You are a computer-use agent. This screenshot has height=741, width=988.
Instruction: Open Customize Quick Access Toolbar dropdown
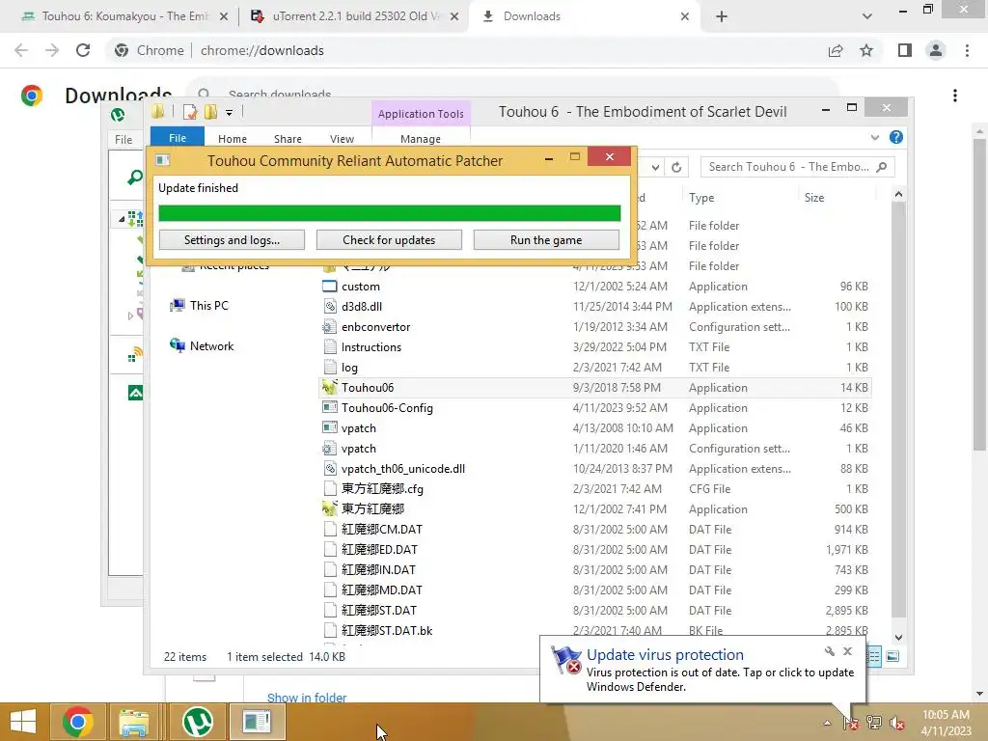230,113
